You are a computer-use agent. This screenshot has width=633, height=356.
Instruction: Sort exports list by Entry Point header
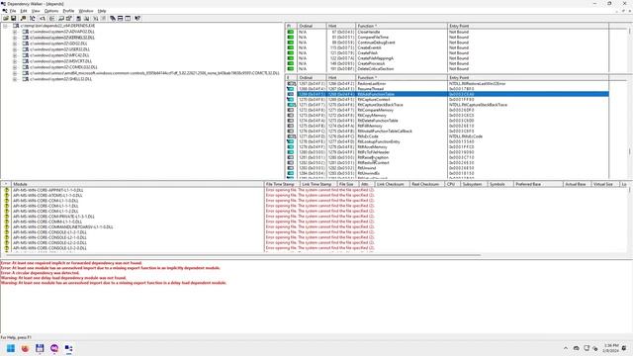coord(528,77)
